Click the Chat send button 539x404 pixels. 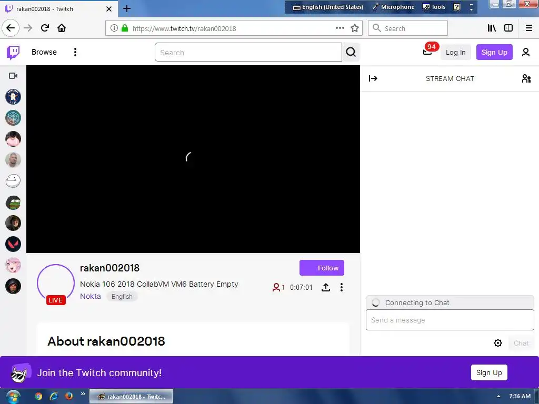pyautogui.click(x=521, y=343)
